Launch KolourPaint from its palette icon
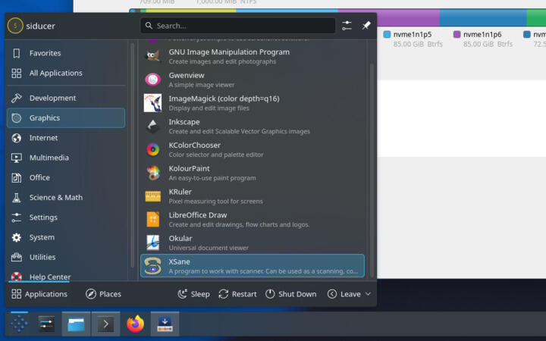 click(x=152, y=173)
